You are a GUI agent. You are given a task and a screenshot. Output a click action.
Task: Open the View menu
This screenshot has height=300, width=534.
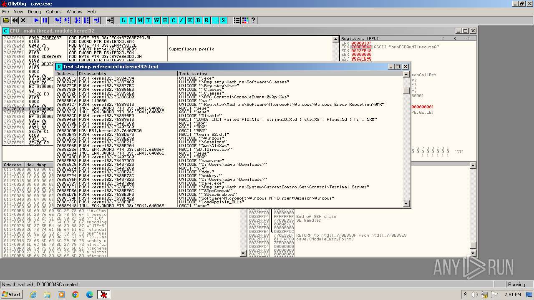point(18,12)
